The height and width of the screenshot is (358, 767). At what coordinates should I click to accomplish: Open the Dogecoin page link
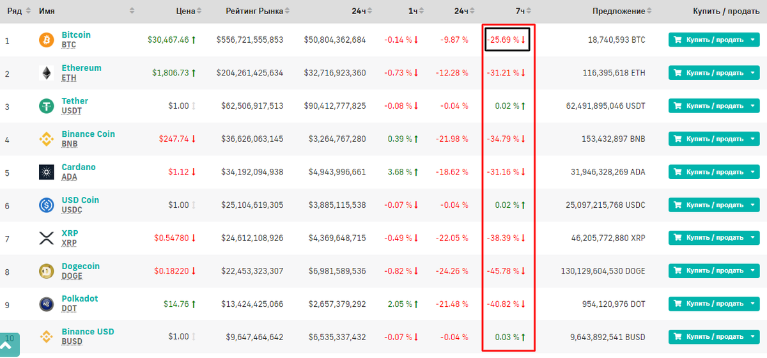[81, 266]
